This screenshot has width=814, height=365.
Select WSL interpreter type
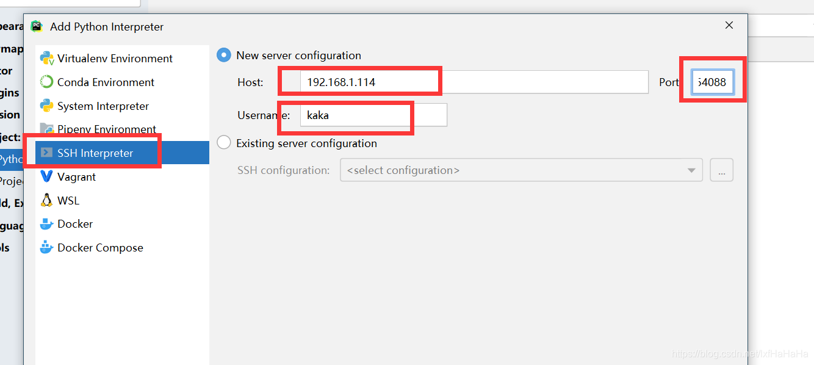point(122,200)
